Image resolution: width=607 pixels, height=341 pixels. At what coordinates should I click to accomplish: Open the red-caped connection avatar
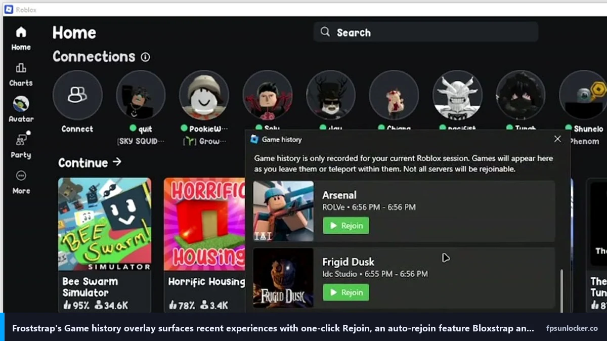pyautogui.click(x=267, y=95)
